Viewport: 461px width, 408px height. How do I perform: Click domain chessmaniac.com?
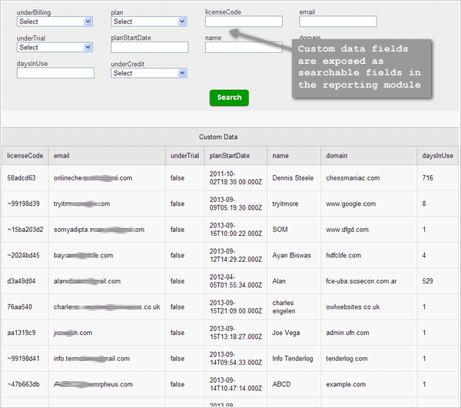click(x=353, y=177)
